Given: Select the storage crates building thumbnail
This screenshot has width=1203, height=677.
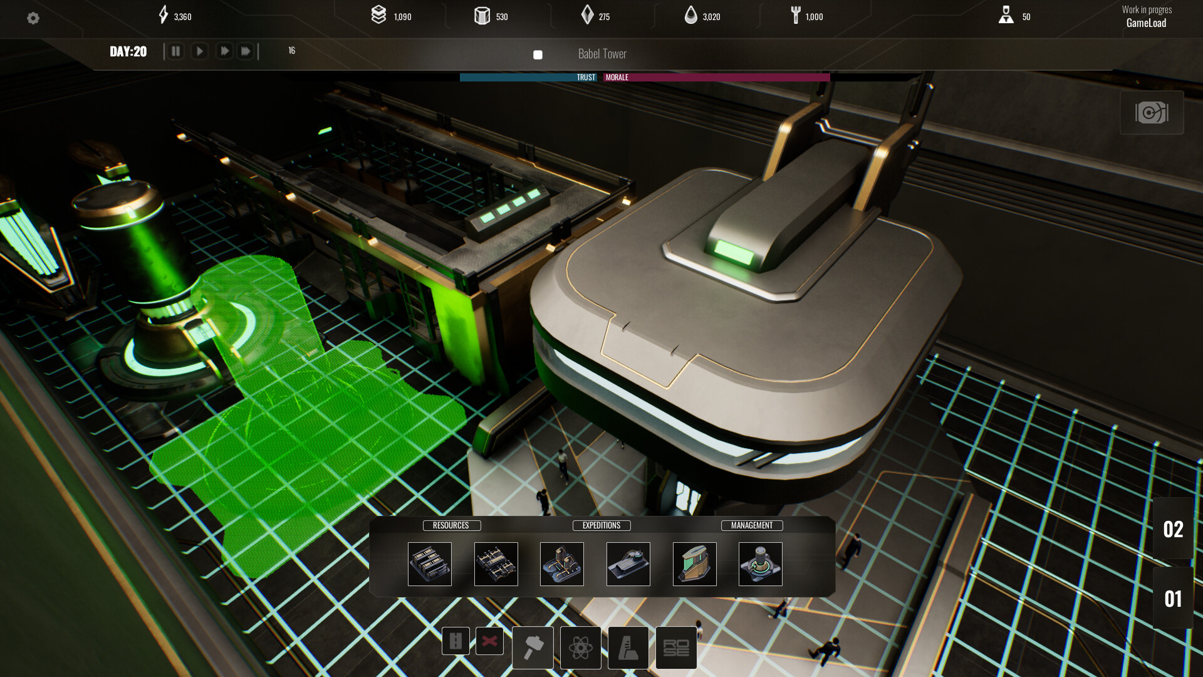Looking at the screenshot, I should [x=430, y=564].
